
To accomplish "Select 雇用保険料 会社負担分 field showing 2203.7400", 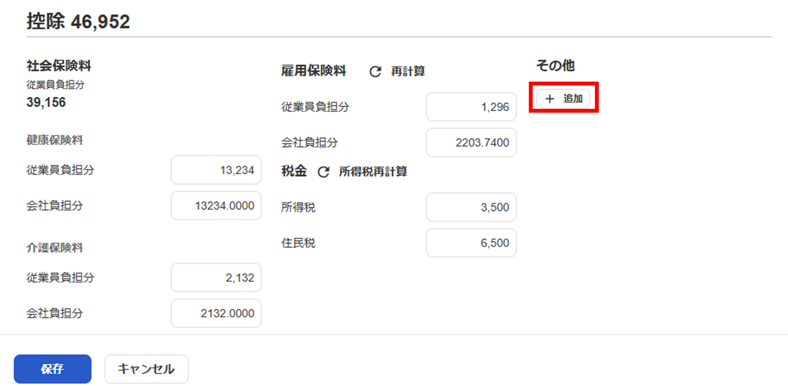I will point(471,142).
